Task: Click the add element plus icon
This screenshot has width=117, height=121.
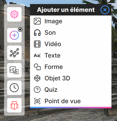Action: click(14, 35)
